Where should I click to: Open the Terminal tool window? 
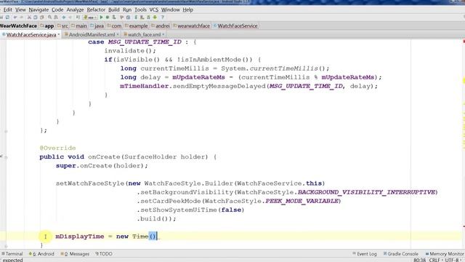[x=12, y=254]
